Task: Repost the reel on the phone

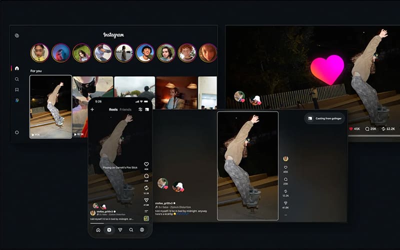Action: click(146, 188)
